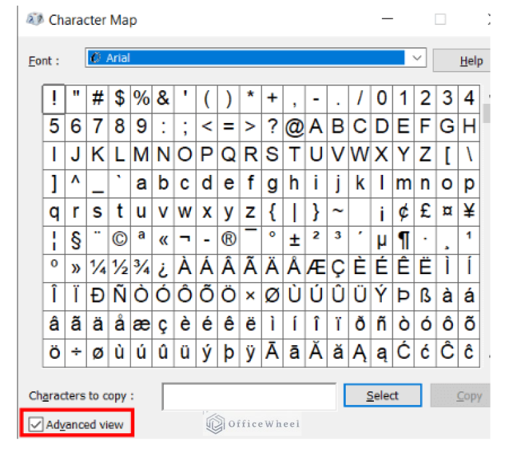
Task: Pick the at sign @ character
Action: click(x=294, y=126)
